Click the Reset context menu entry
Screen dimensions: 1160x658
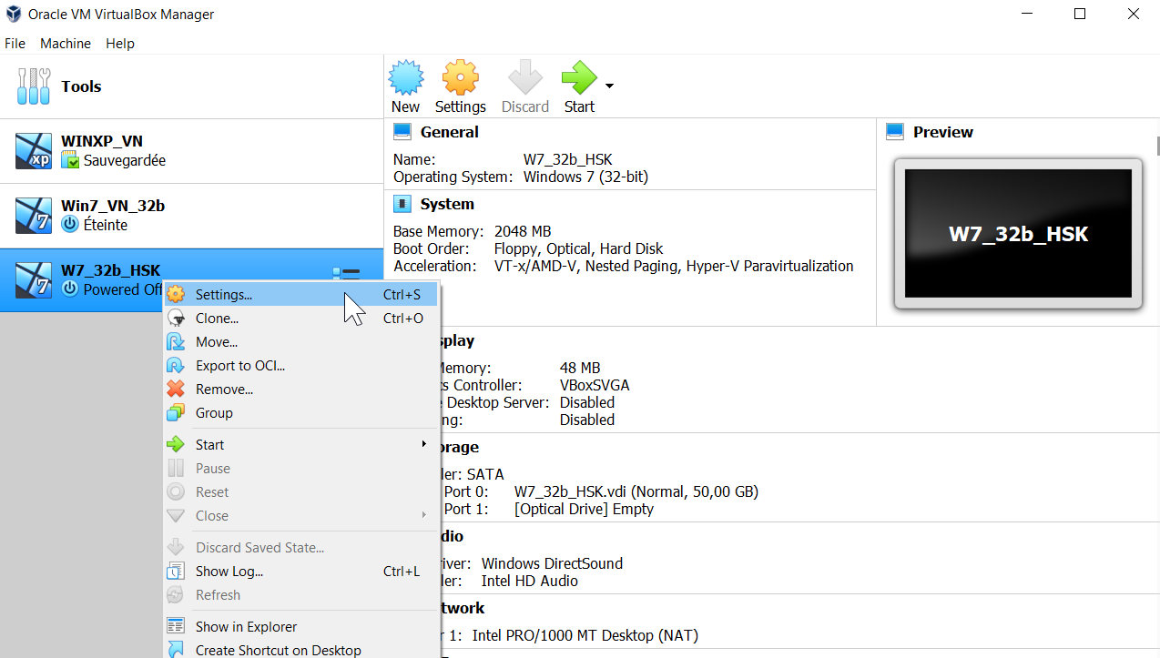(301, 492)
